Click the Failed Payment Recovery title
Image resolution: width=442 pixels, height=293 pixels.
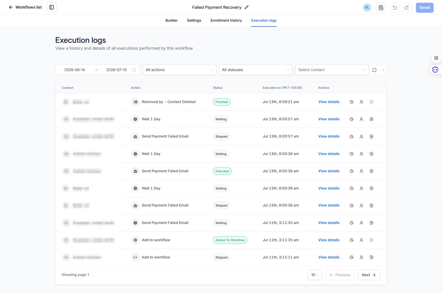click(x=217, y=7)
